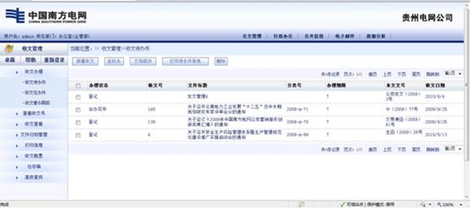This screenshot has height=208, width=470.
Task: Click 尾页 in the bottom pagination bar
Action: [x=416, y=149]
